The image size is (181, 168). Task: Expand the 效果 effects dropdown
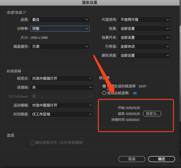[x=144, y=29]
